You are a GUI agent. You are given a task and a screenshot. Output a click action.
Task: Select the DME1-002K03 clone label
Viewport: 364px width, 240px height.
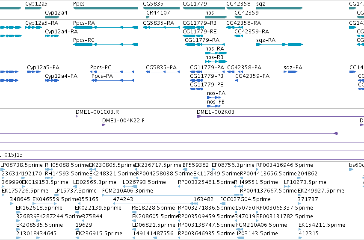[x=216, y=112]
